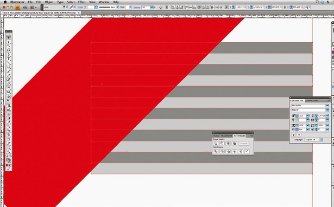Open the Fill color dropdown in control bar
The width and height of the screenshot is (334, 207).
click(x=67, y=7)
